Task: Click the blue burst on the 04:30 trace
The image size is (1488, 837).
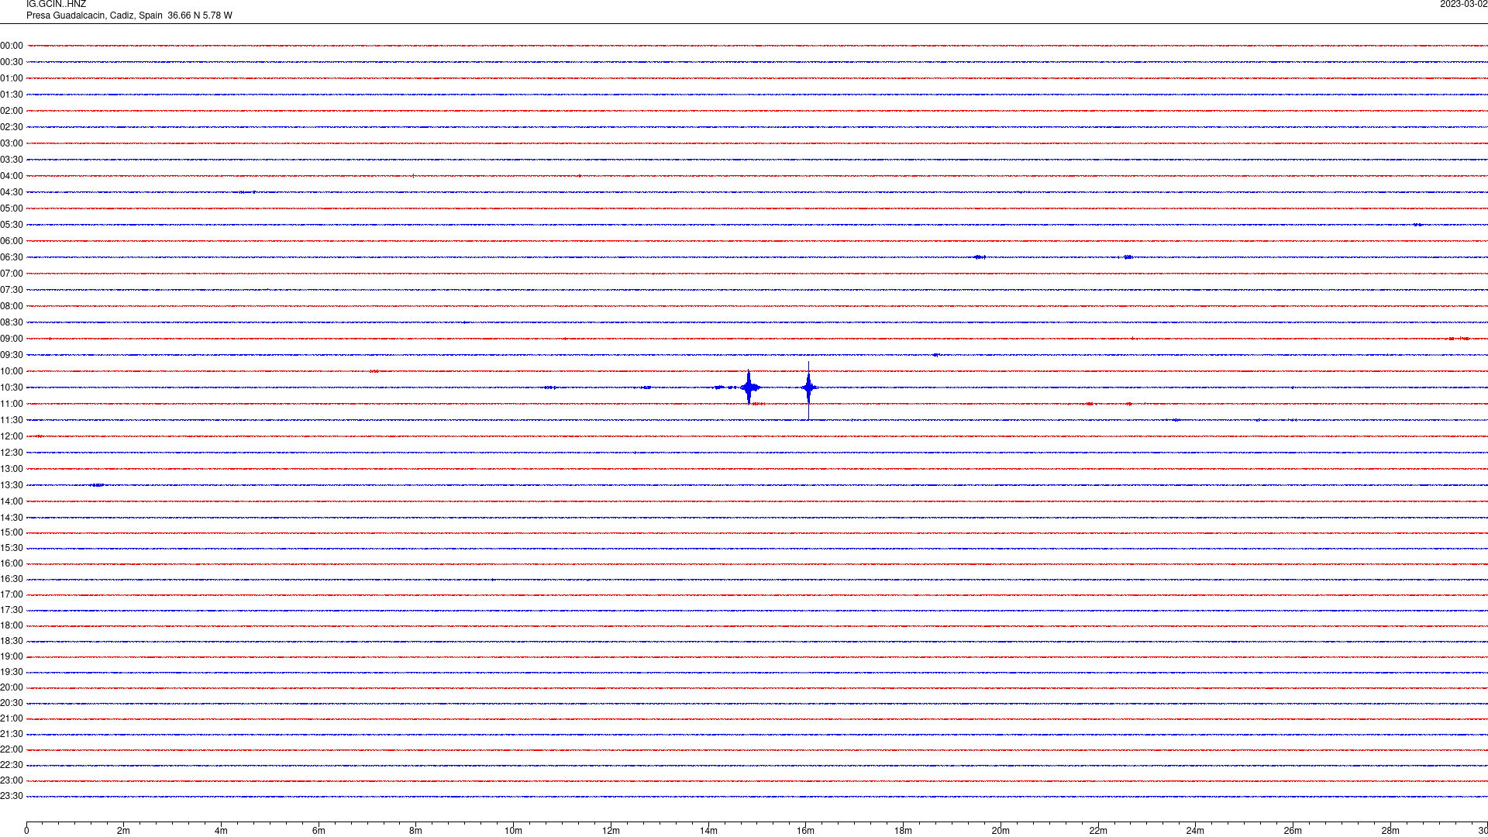Action: [248, 192]
